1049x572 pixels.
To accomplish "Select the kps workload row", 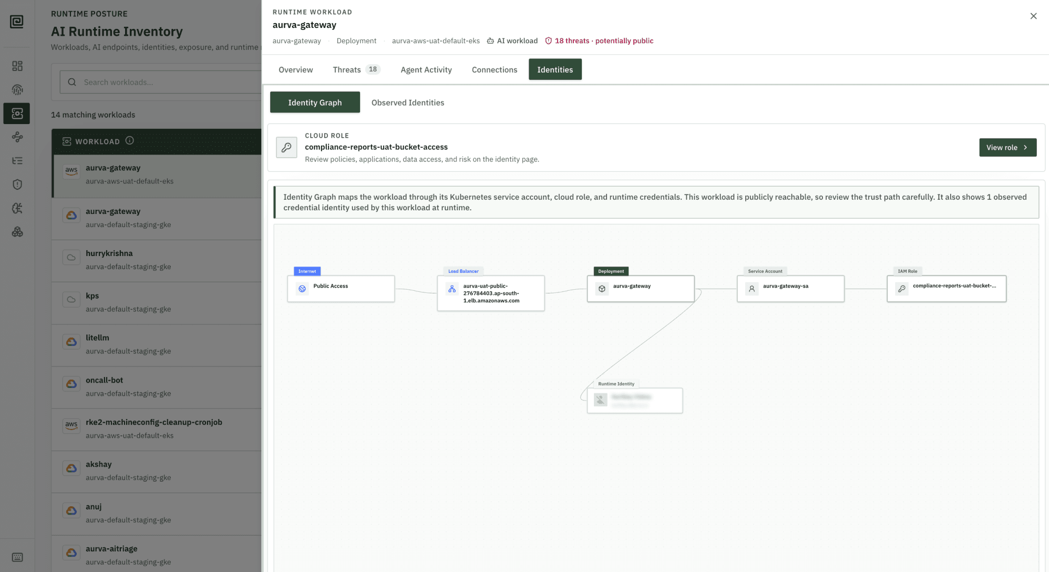I will tap(157, 303).
